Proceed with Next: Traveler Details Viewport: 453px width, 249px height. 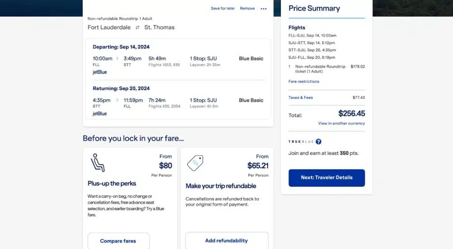326,178
